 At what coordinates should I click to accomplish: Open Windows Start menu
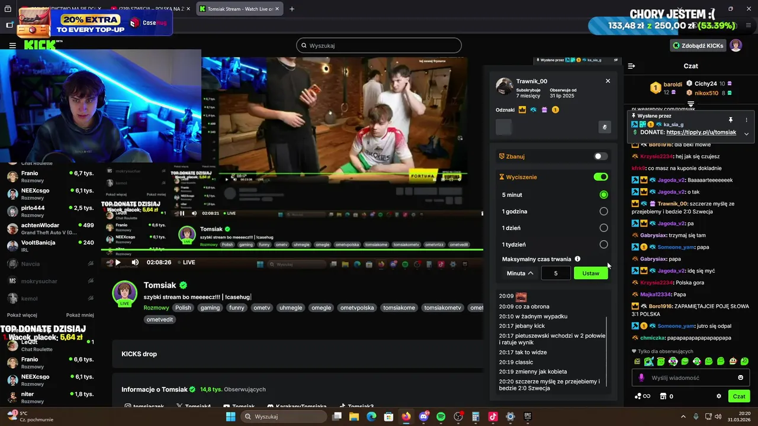(x=231, y=417)
